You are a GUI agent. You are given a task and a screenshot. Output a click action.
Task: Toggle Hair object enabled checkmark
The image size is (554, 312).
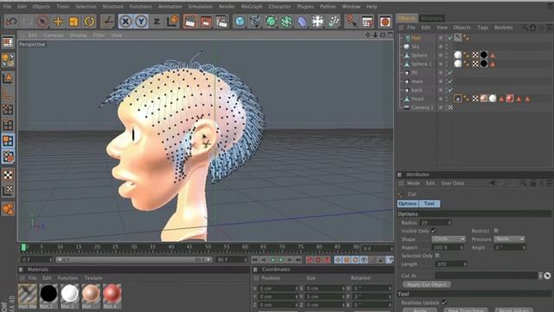450,37
